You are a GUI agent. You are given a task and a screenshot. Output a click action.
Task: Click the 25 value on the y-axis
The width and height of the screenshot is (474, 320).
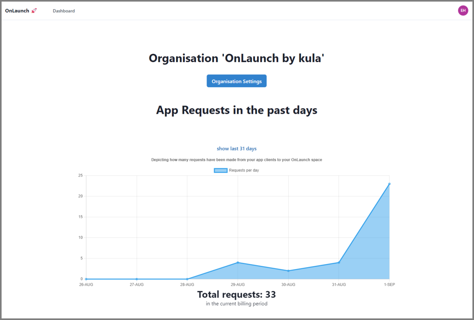coord(81,175)
